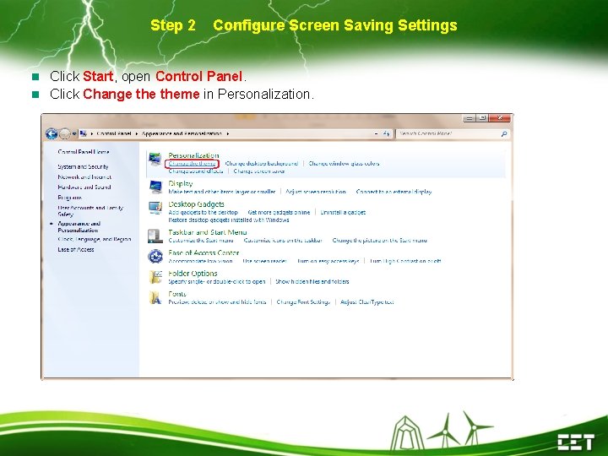The width and height of the screenshot is (608, 456).
Task: Open System and Security category
Action: pos(83,166)
